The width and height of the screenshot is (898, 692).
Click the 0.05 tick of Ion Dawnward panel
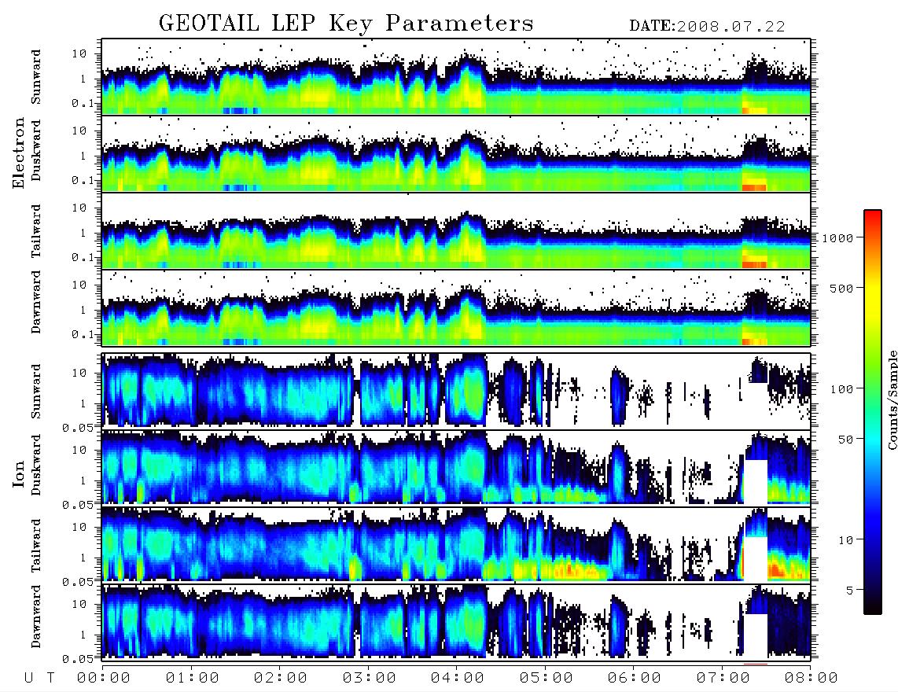(78, 659)
